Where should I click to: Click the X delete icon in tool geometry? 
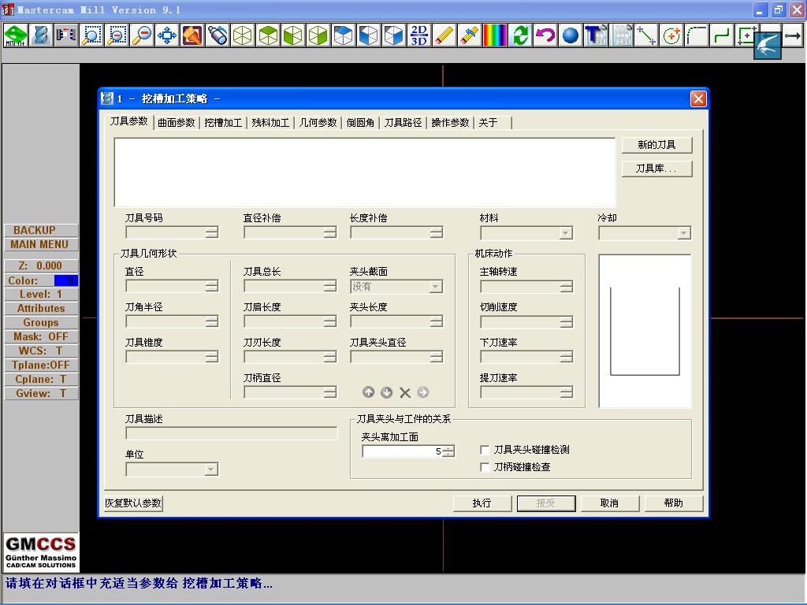click(x=405, y=392)
